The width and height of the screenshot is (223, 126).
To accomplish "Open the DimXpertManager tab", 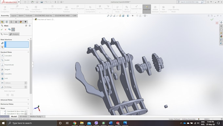I will (x=16, y=22).
